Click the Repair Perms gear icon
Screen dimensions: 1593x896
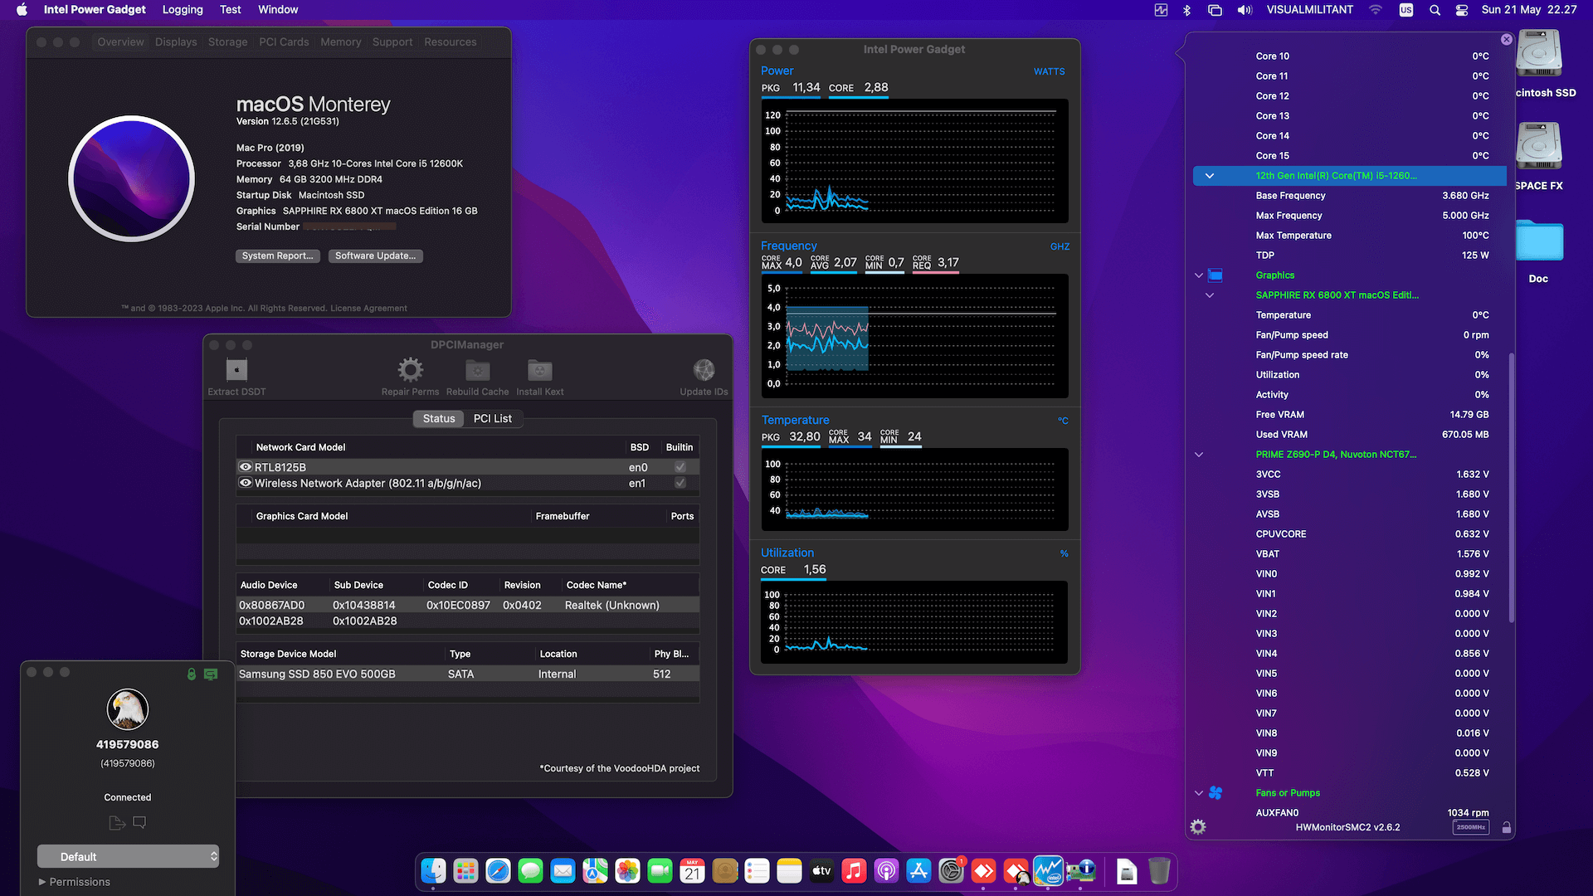pyautogui.click(x=410, y=369)
